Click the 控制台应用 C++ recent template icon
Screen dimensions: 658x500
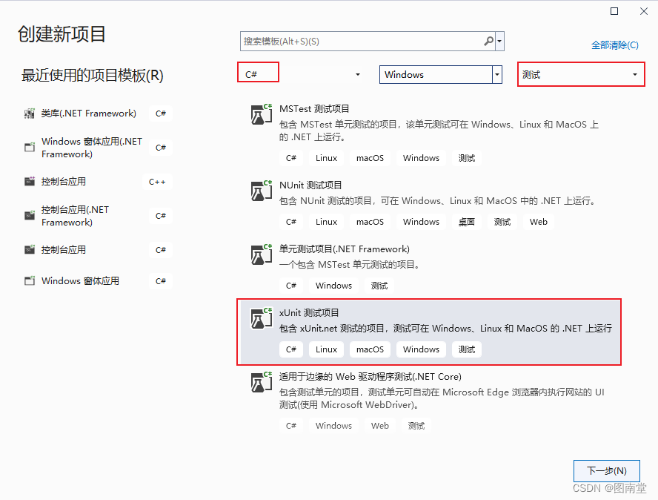point(28,181)
